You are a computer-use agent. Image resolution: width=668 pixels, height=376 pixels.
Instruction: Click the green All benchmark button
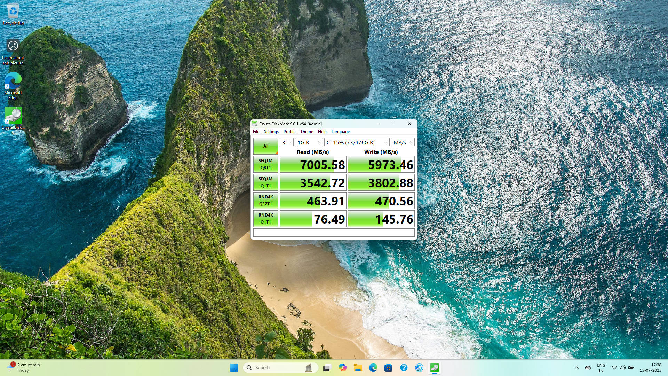coord(265,146)
